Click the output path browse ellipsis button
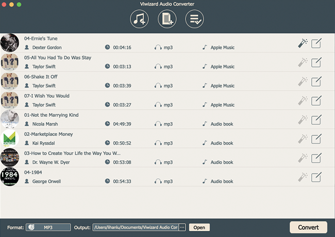335x237 pixels. click(x=182, y=227)
